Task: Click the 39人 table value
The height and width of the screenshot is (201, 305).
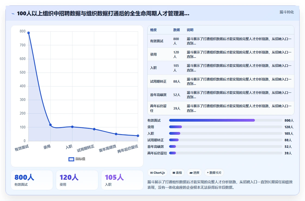Action: (177, 109)
